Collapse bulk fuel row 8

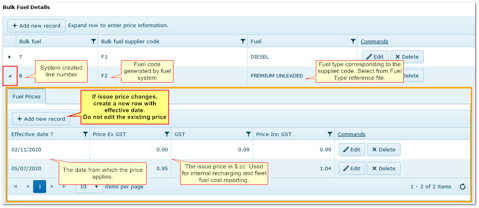point(10,76)
